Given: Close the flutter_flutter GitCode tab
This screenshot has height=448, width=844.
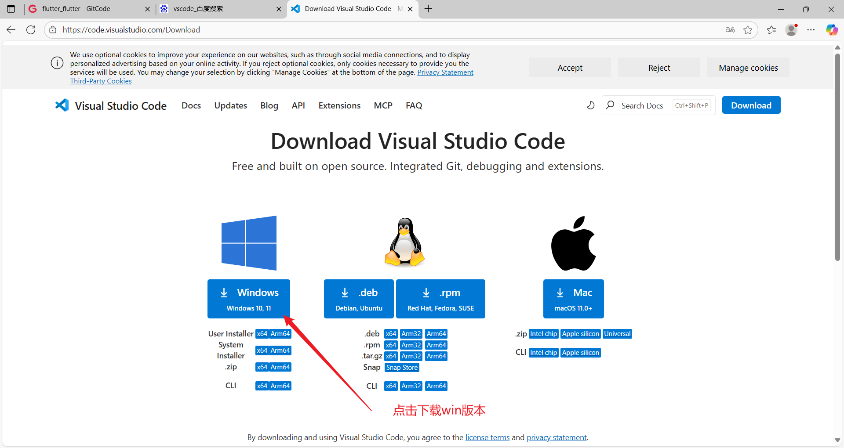Looking at the screenshot, I should (x=147, y=9).
